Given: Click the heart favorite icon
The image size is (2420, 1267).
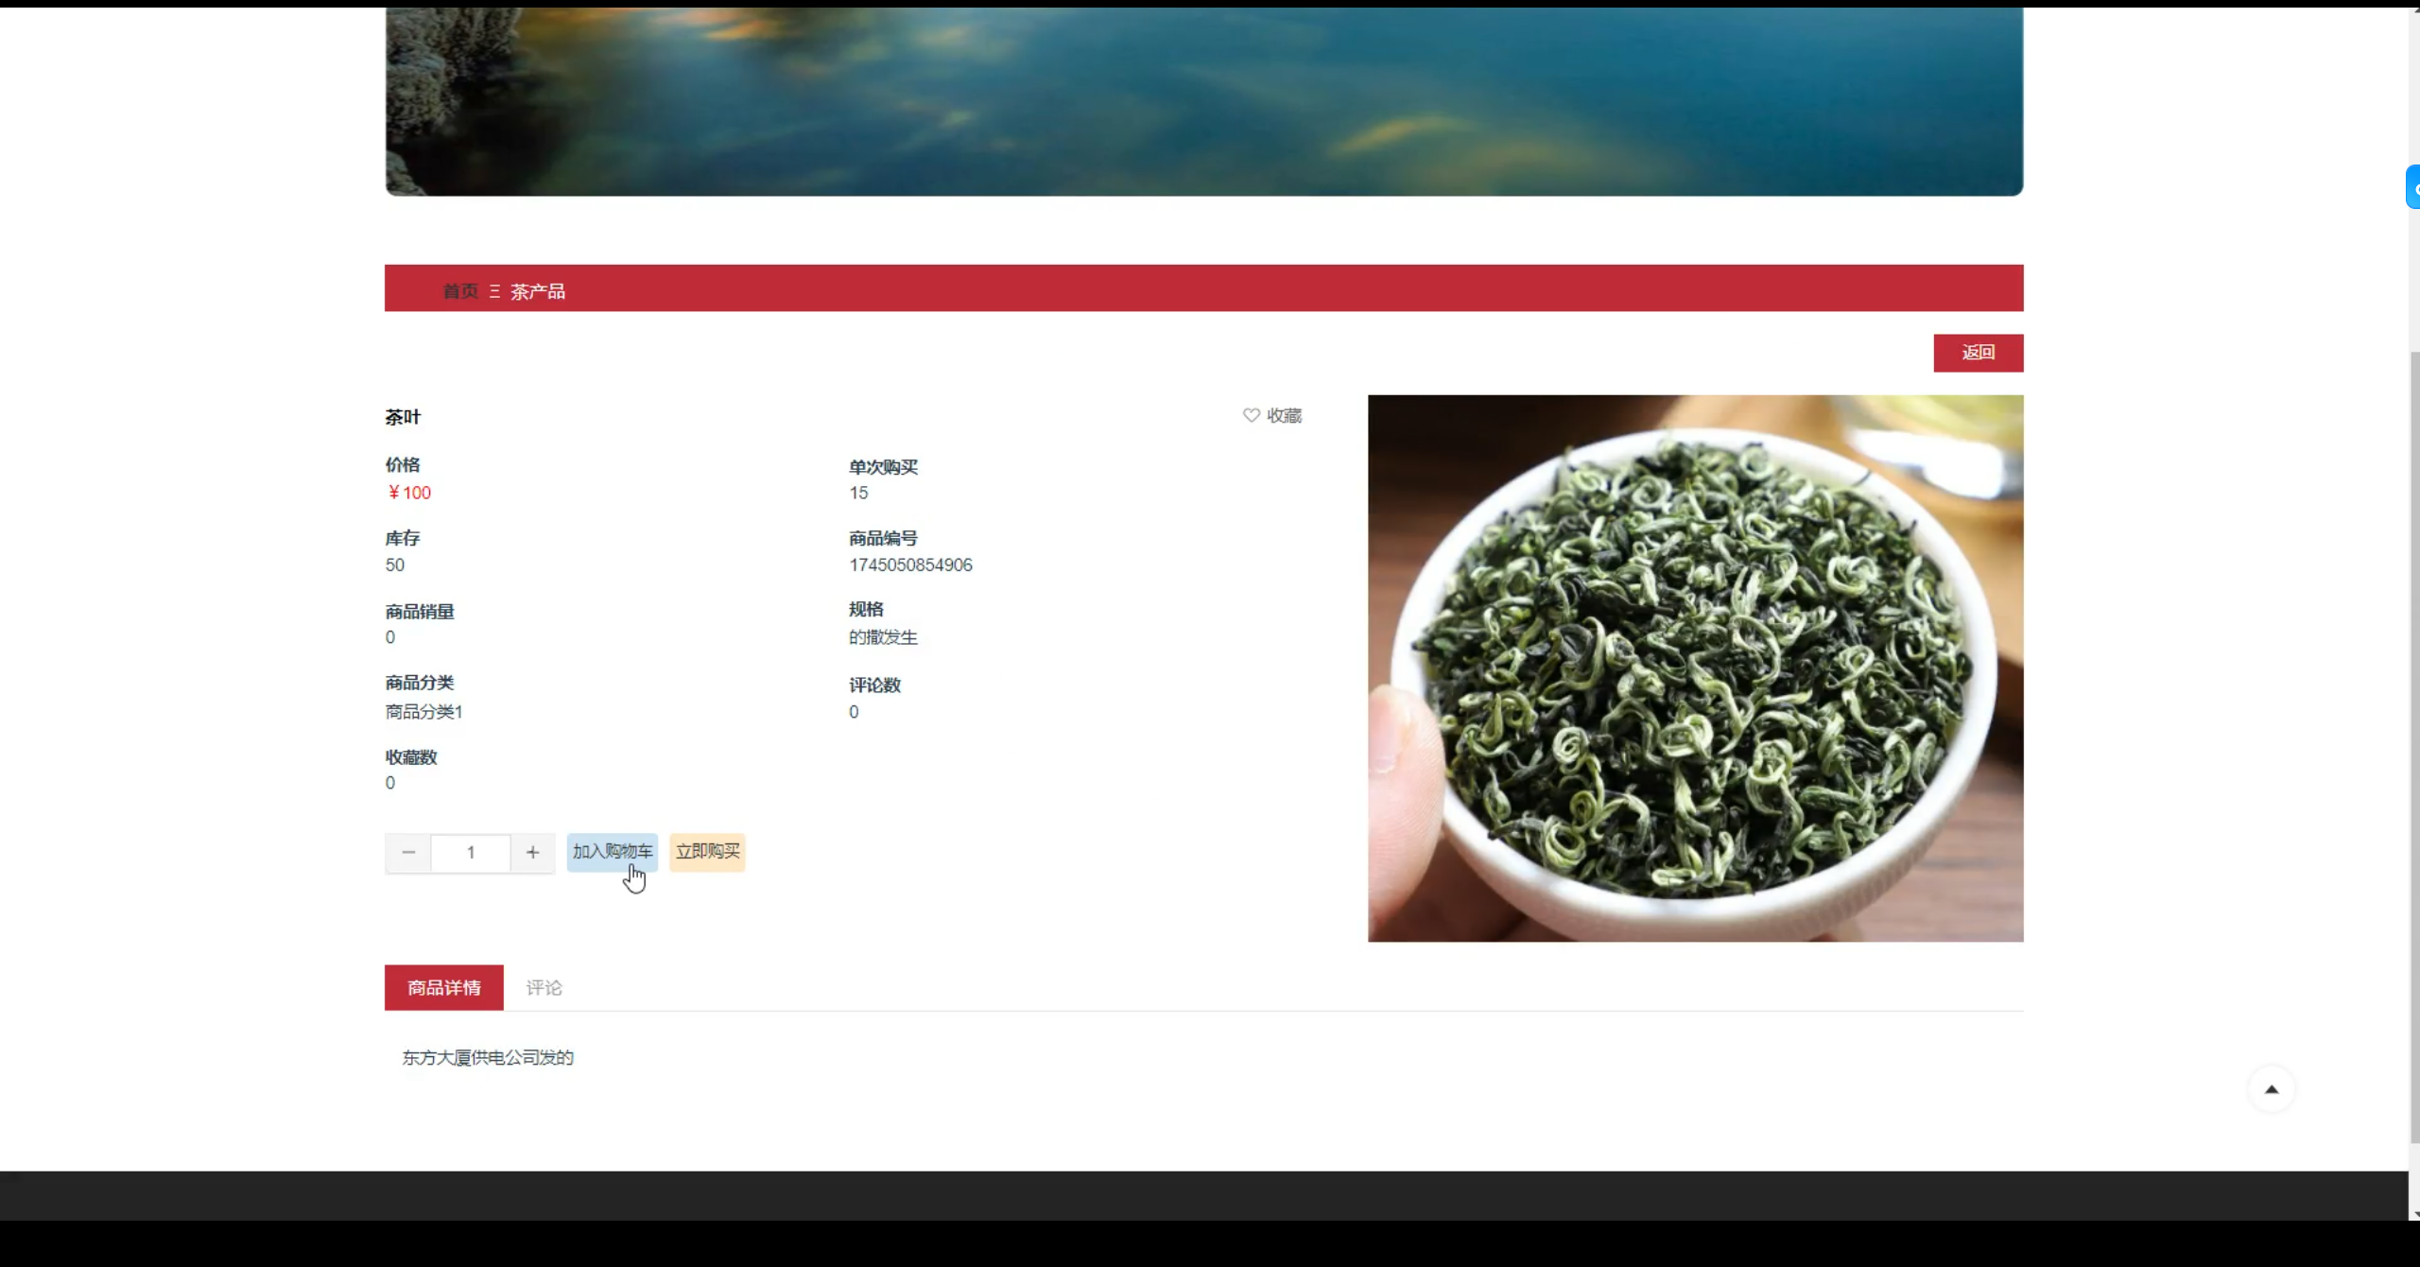Looking at the screenshot, I should point(1251,415).
